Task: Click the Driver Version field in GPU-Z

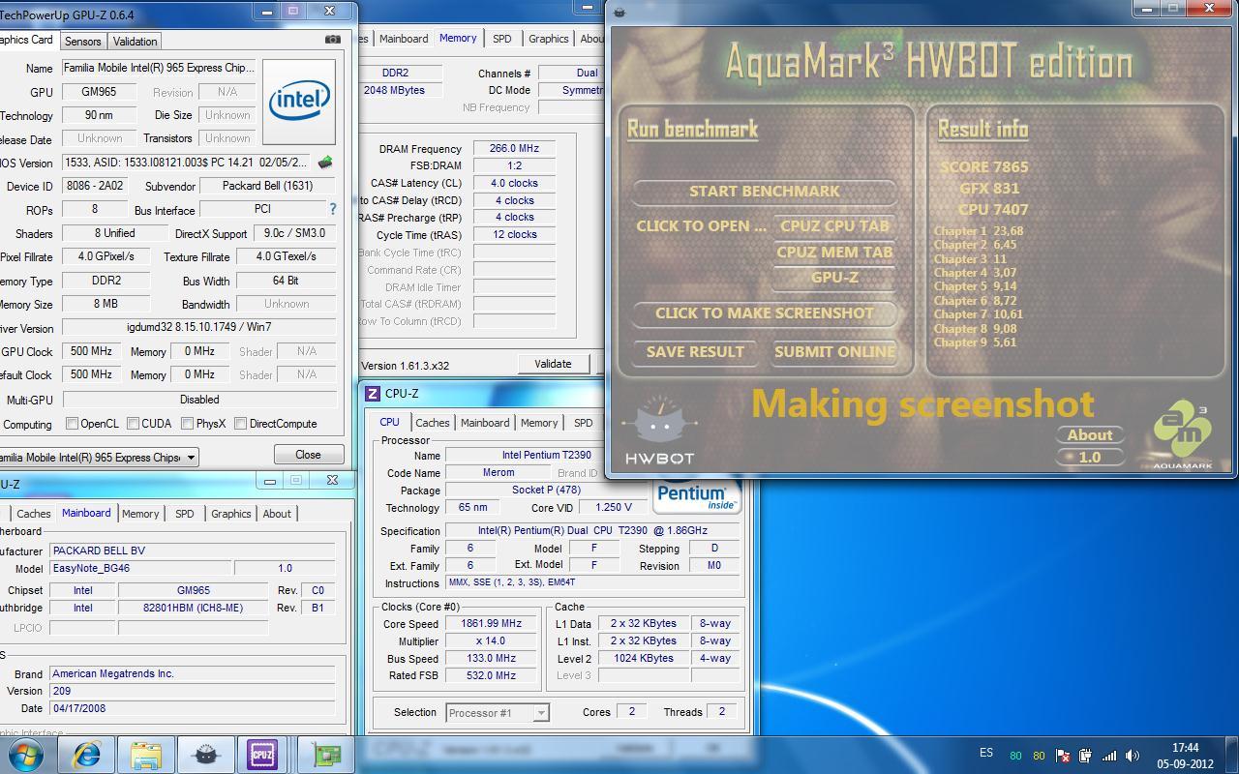Action: pyautogui.click(x=198, y=328)
